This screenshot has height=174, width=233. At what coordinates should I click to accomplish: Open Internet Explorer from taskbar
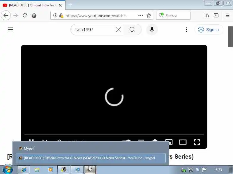pyautogui.click(x=24, y=170)
